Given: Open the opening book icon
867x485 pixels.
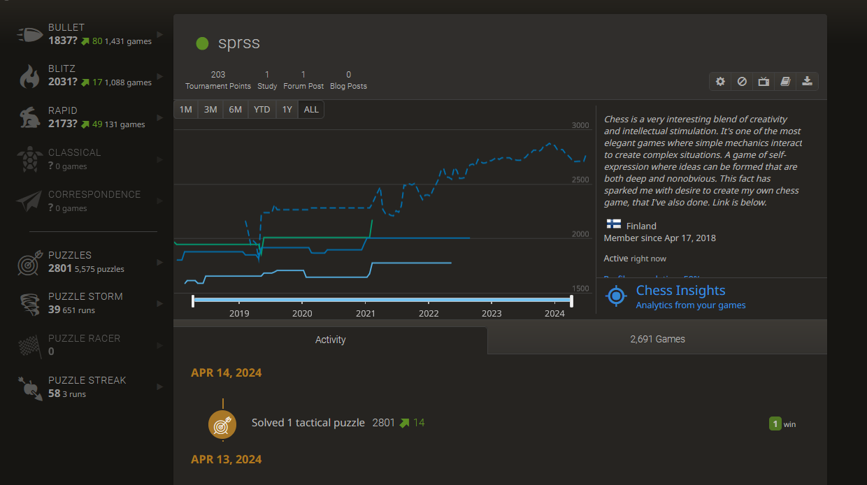Looking at the screenshot, I should 785,82.
